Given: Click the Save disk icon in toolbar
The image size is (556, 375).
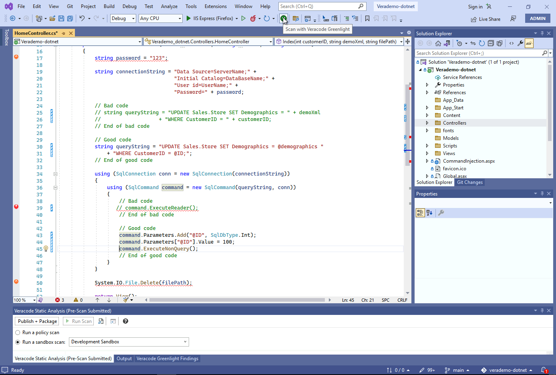Looking at the screenshot, I should point(61,18).
